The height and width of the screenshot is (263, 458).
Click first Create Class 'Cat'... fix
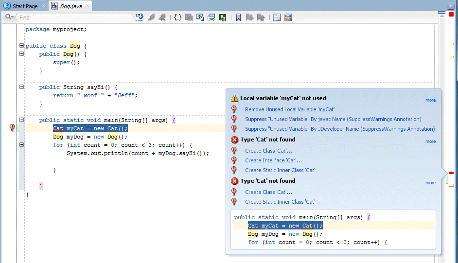(x=268, y=151)
